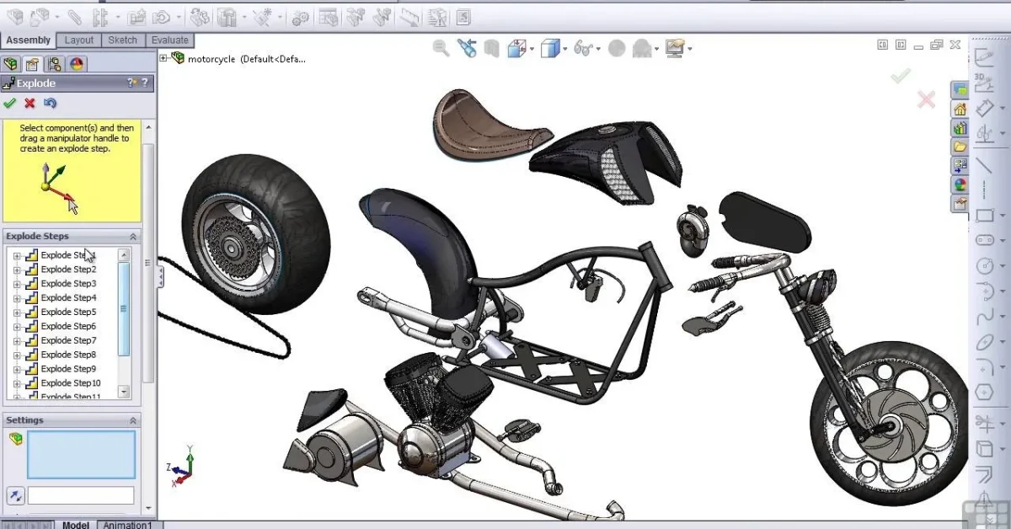The width and height of the screenshot is (1011, 529).
Task: Switch to the Layout tab
Action: (x=79, y=40)
